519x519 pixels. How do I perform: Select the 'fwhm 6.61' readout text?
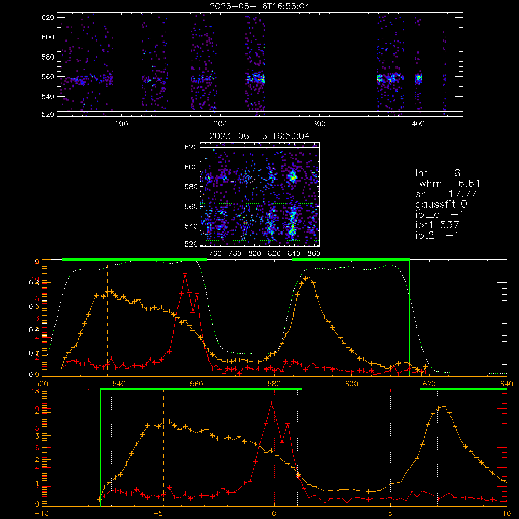[x=447, y=183]
